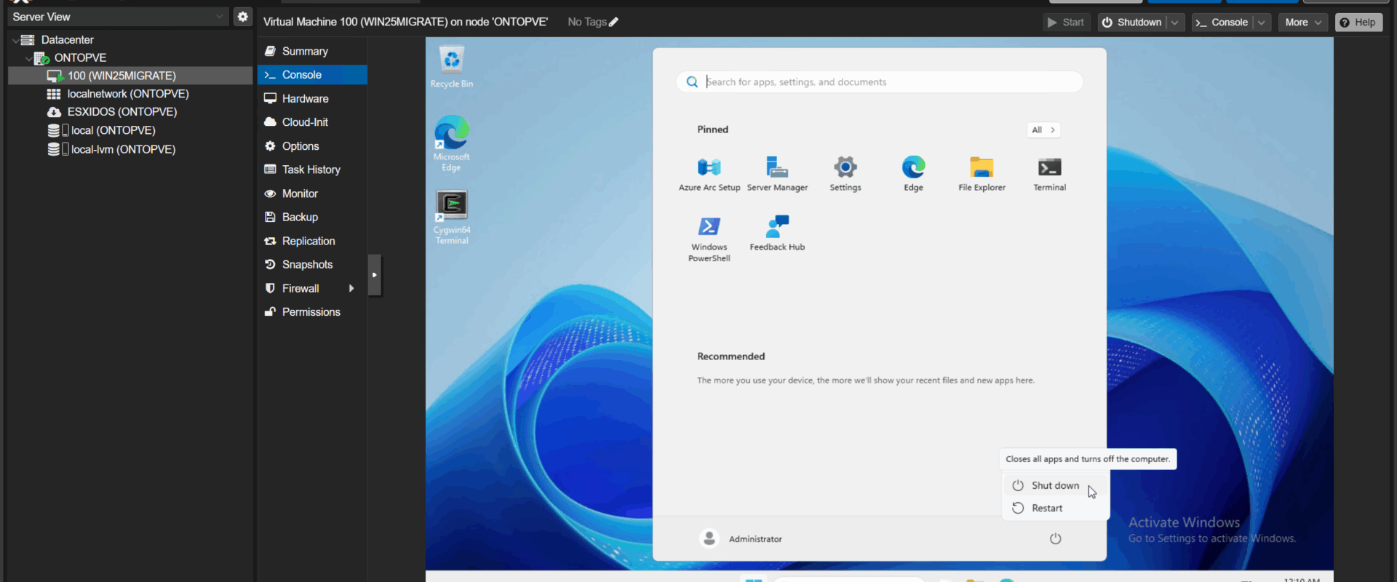This screenshot has width=1397, height=582.
Task: Select the Console menu entry
Action: (x=312, y=75)
